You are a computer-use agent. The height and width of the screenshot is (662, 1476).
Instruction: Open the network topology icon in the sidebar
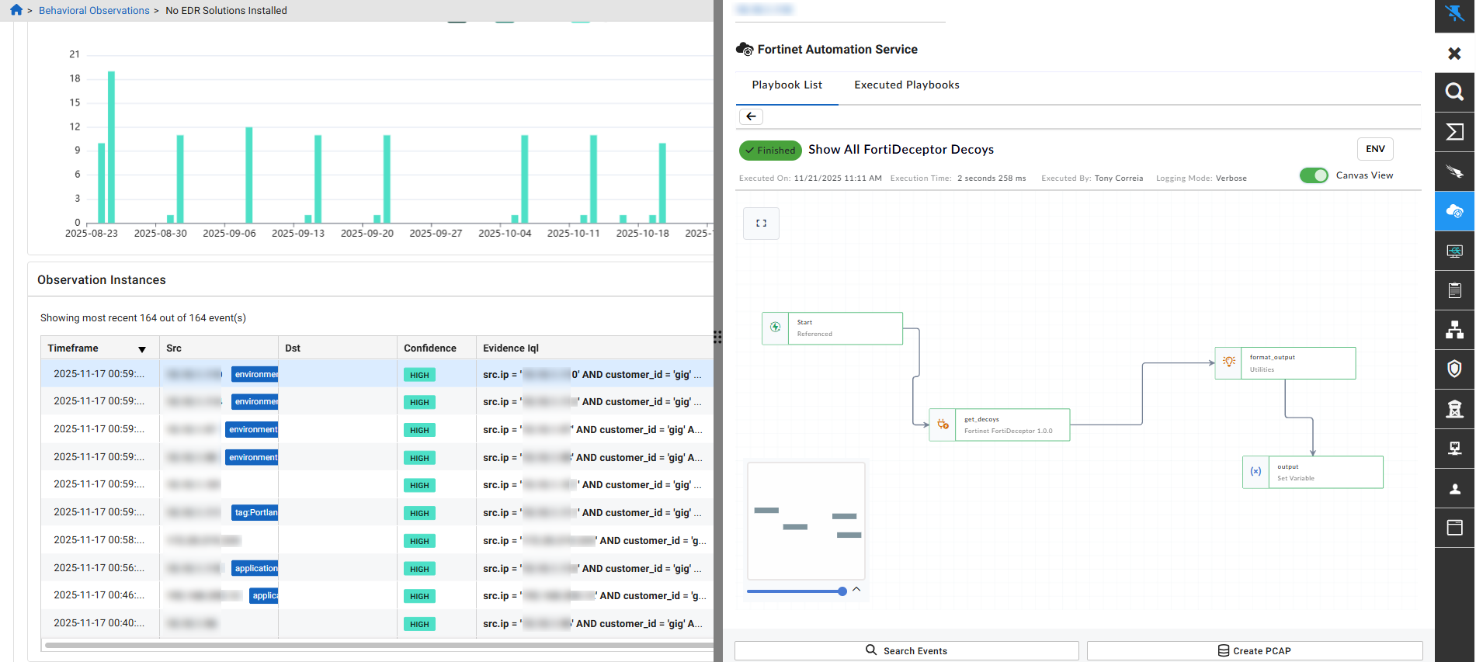(x=1454, y=330)
